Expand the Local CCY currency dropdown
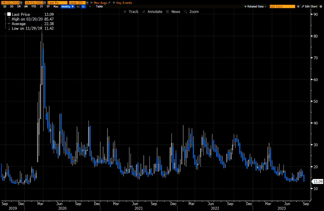 pyautogui.click(x=87, y=3)
